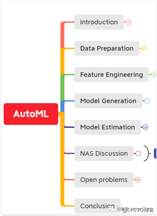Select the Model Generation node
The width and height of the screenshot is (157, 216).
coord(108,101)
